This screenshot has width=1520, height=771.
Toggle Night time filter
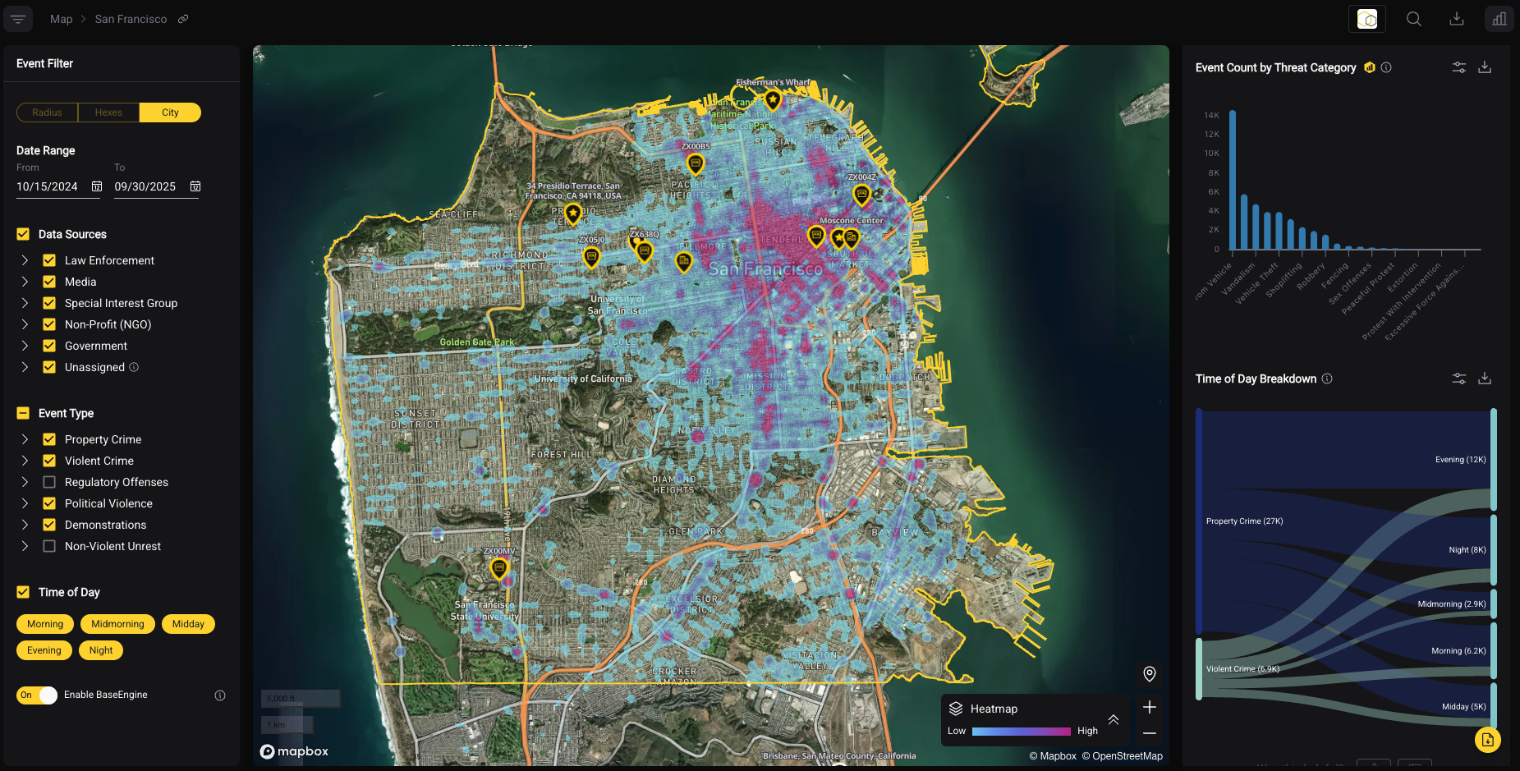pos(101,650)
